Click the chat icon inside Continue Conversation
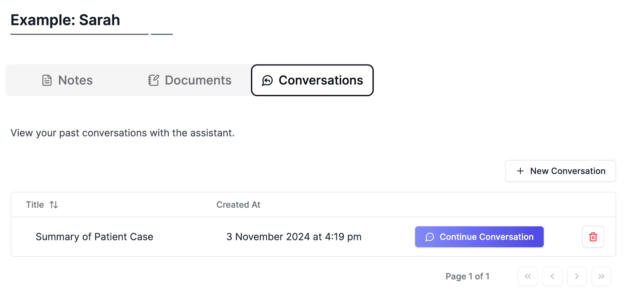Image resolution: width=629 pixels, height=299 pixels. click(x=430, y=237)
